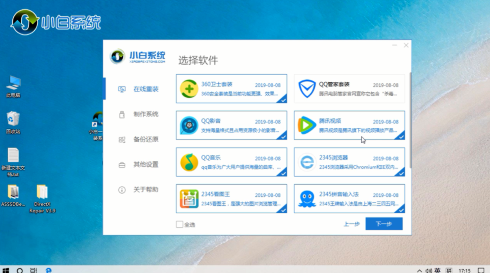
Task: Close the 小白系统 dialog window
Action: click(406, 45)
